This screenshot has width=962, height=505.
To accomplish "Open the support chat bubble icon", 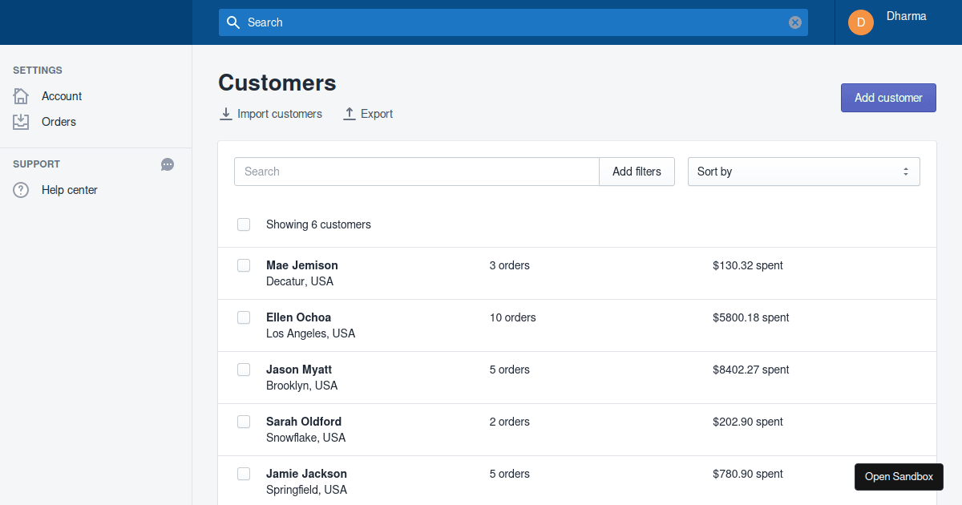I will (x=168, y=164).
